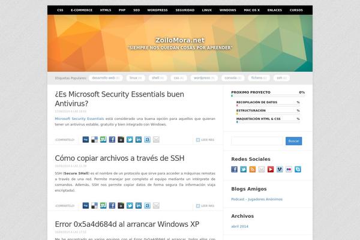This screenshot has height=240, width=360.
Task: Click the Recopilación de Datos progress bar
Action: [x=268, y=106]
